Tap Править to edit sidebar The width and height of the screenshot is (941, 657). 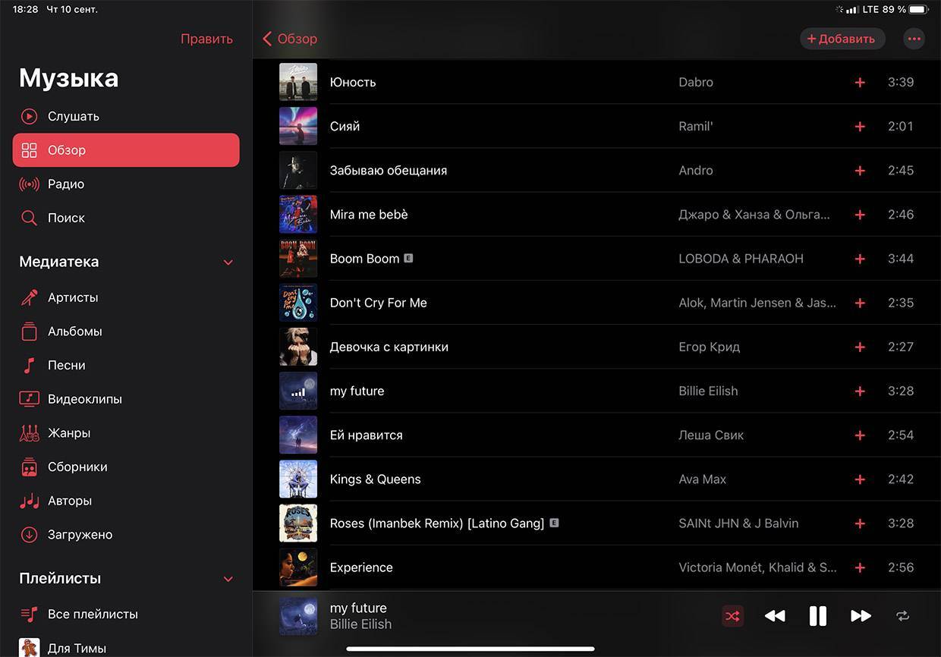(206, 39)
